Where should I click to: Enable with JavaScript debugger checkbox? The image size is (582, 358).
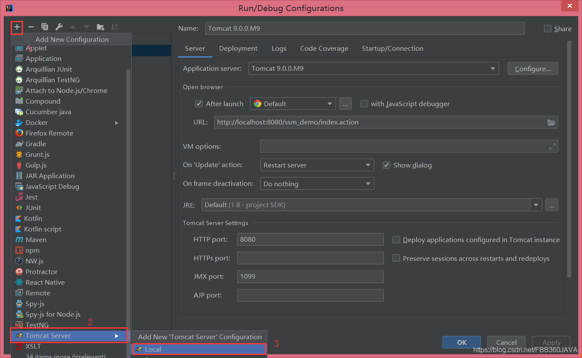(364, 104)
